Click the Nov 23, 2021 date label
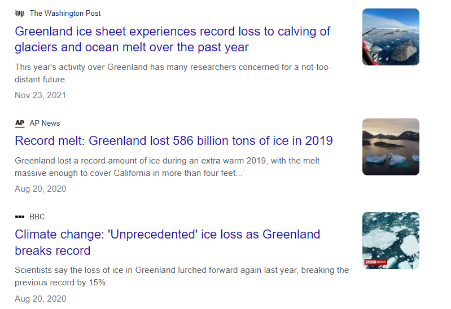 click(x=40, y=95)
